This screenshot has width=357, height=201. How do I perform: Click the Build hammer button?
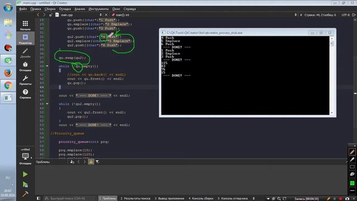coord(25,194)
